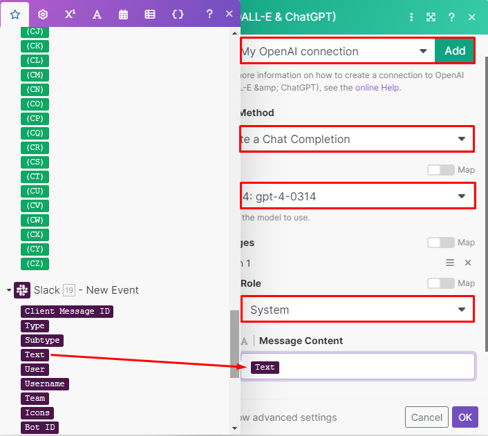Select the Text pill in Message Content
The height and width of the screenshot is (436, 488).
click(x=265, y=367)
